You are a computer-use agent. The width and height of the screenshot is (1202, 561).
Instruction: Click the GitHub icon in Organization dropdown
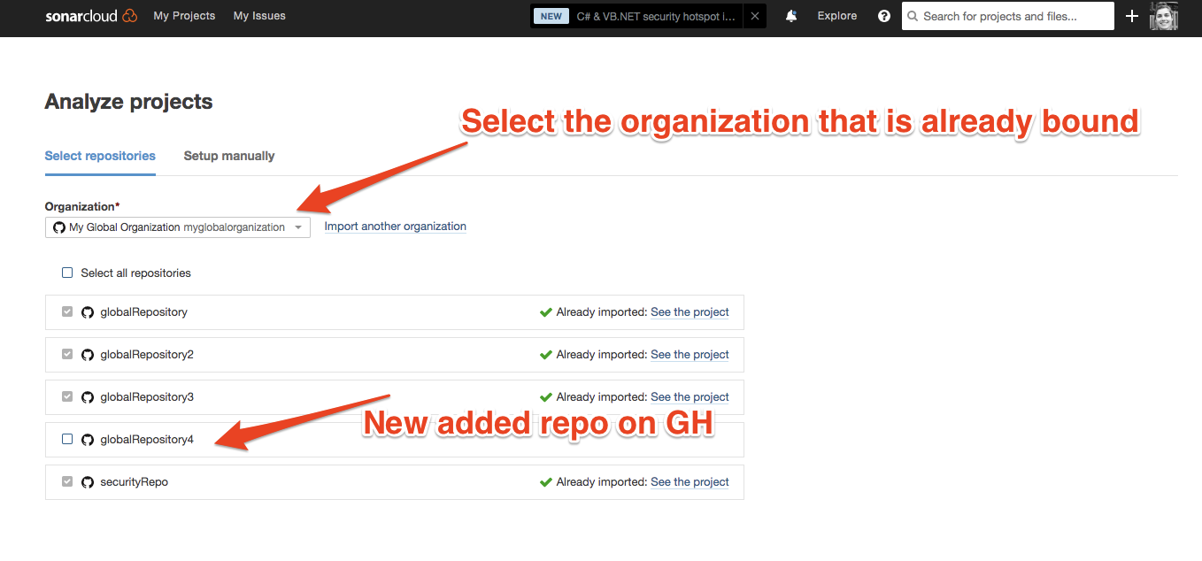pos(59,227)
